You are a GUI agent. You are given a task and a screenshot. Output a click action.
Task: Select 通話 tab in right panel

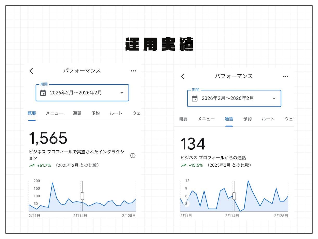pyautogui.click(x=229, y=119)
